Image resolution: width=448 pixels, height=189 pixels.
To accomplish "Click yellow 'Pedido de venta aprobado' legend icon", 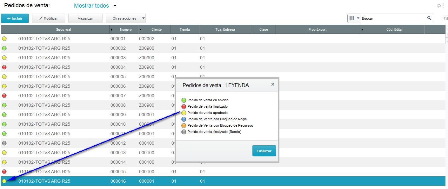I will click(x=184, y=113).
